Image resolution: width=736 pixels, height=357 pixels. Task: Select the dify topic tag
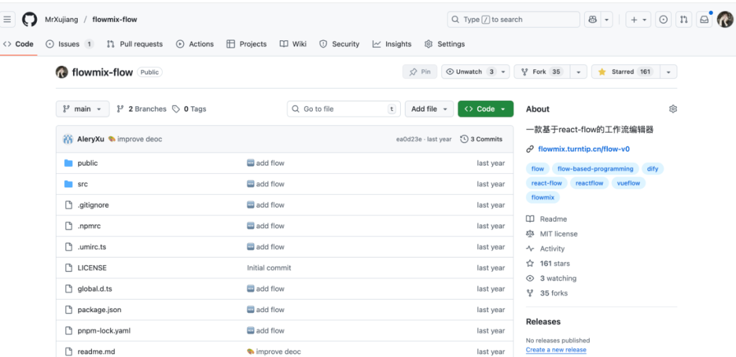point(652,169)
